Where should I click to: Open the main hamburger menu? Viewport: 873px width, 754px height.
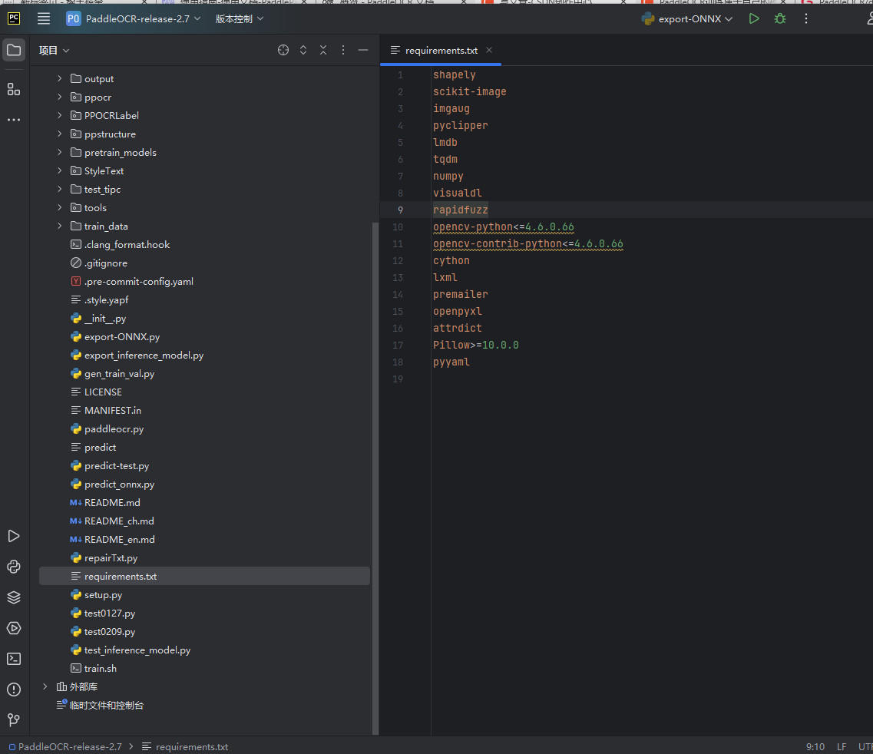coord(44,19)
